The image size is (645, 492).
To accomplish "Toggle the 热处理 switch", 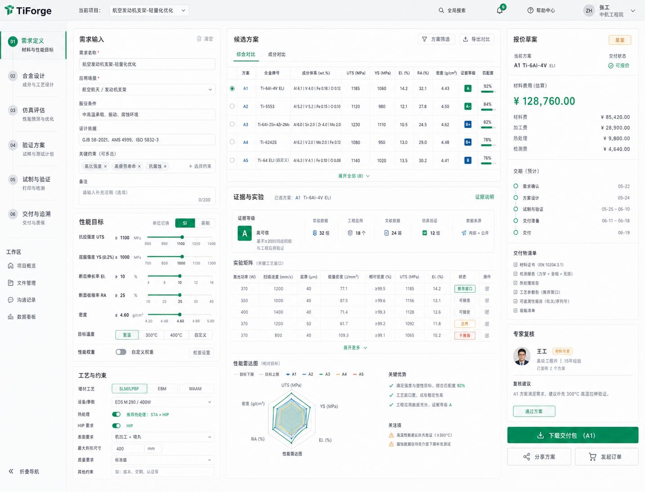I will tap(116, 414).
